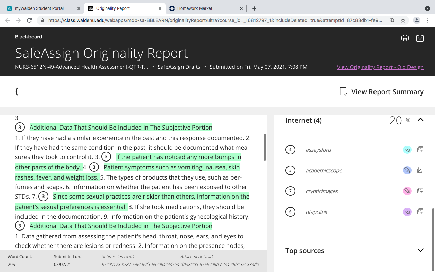Image resolution: width=435 pixels, height=272 pixels.
Task: Click the Submission UUID value
Action: (x=140, y=264)
